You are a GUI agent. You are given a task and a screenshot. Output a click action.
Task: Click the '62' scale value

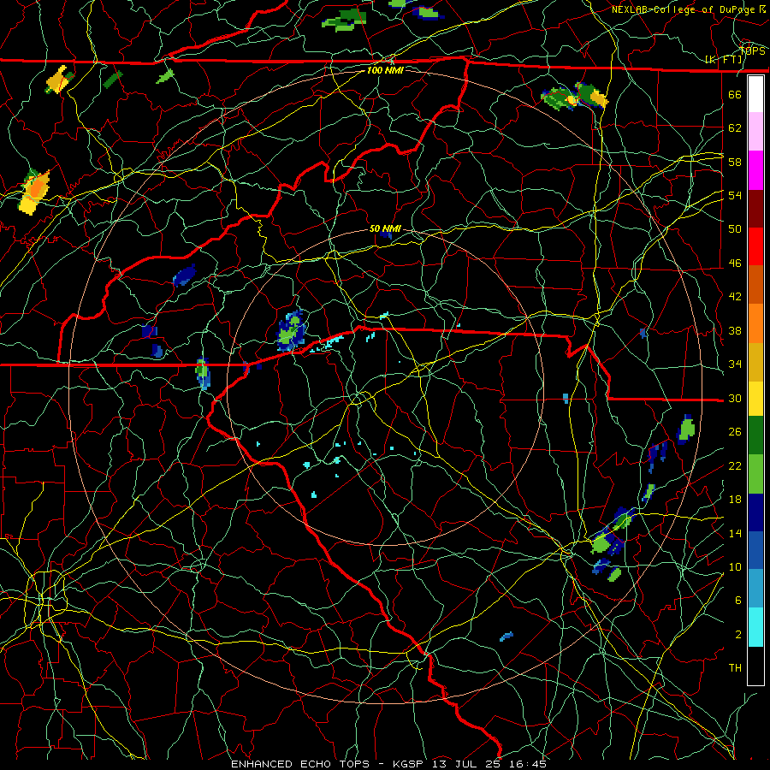click(x=735, y=128)
